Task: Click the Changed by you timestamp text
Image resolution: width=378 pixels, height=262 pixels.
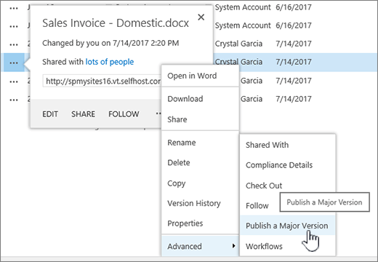Action: (110, 43)
